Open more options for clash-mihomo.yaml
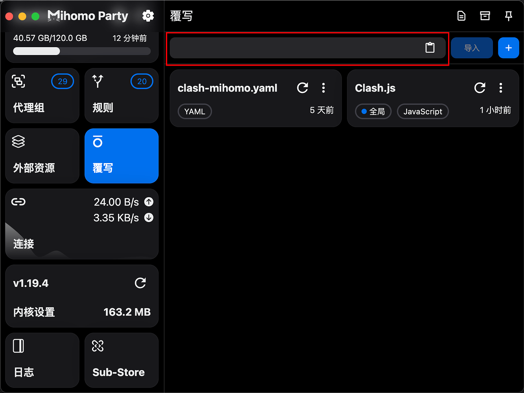The image size is (524, 393). (323, 88)
